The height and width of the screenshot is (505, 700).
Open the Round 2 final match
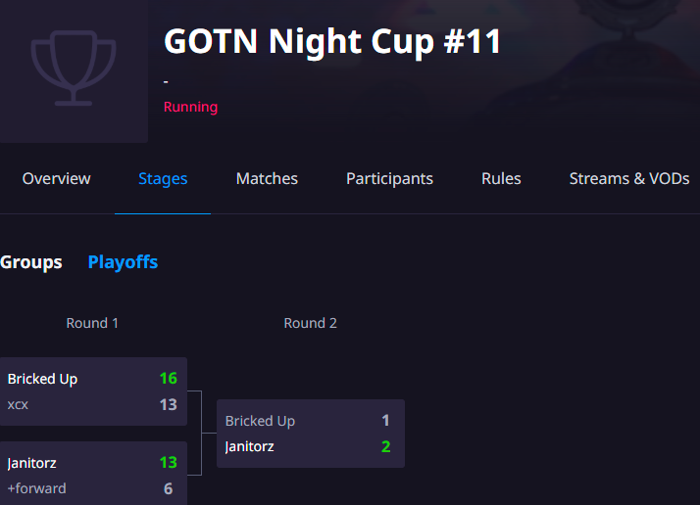311,434
